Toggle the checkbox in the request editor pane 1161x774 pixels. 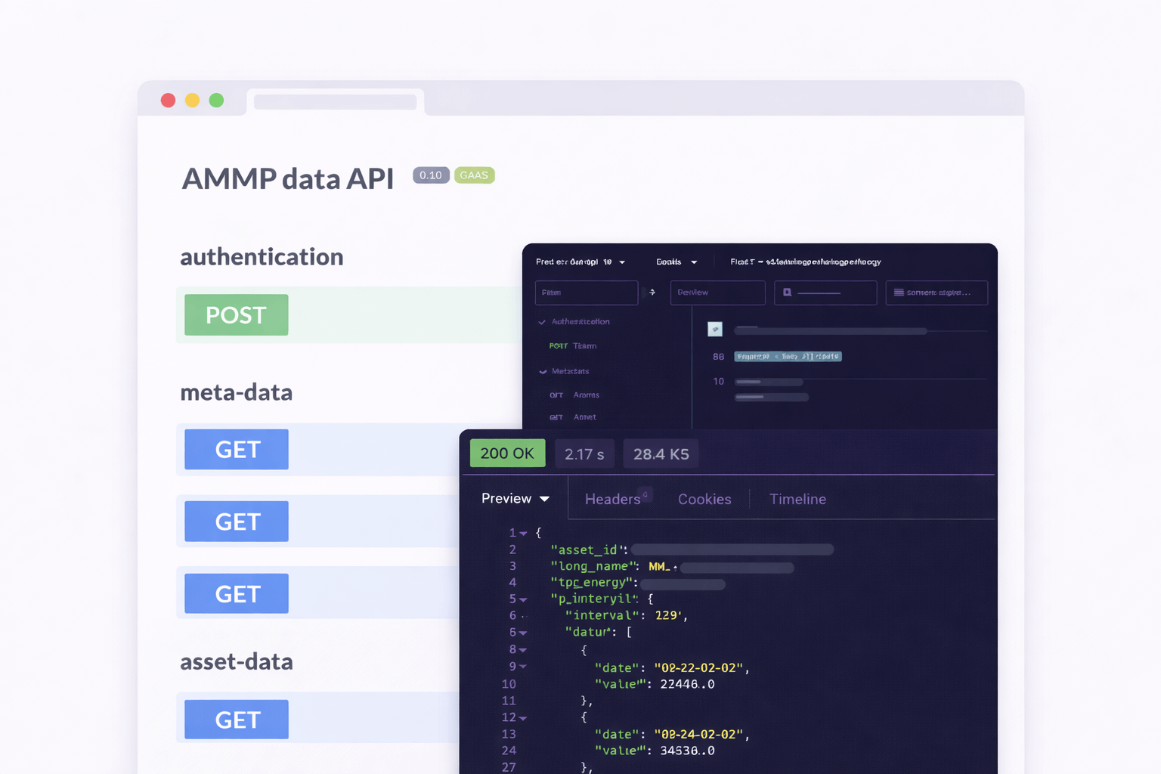coord(715,329)
